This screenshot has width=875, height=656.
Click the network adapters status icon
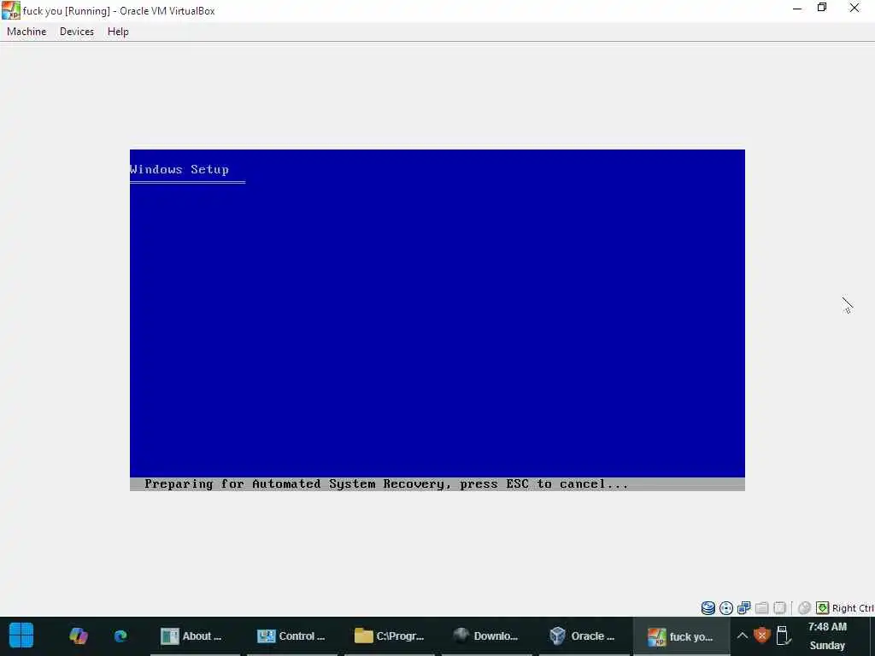click(x=744, y=608)
